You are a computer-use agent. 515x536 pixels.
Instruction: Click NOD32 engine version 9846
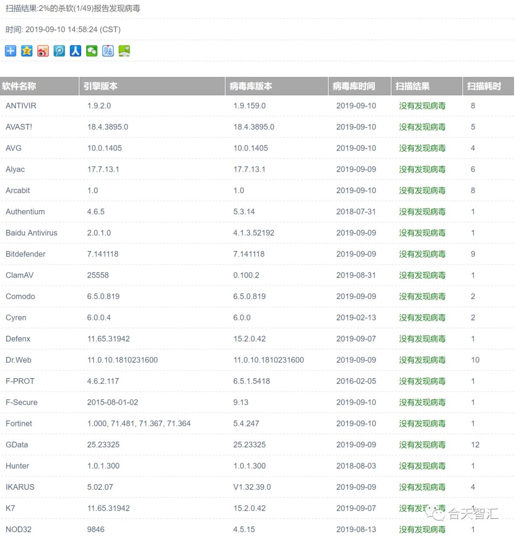coord(96,529)
